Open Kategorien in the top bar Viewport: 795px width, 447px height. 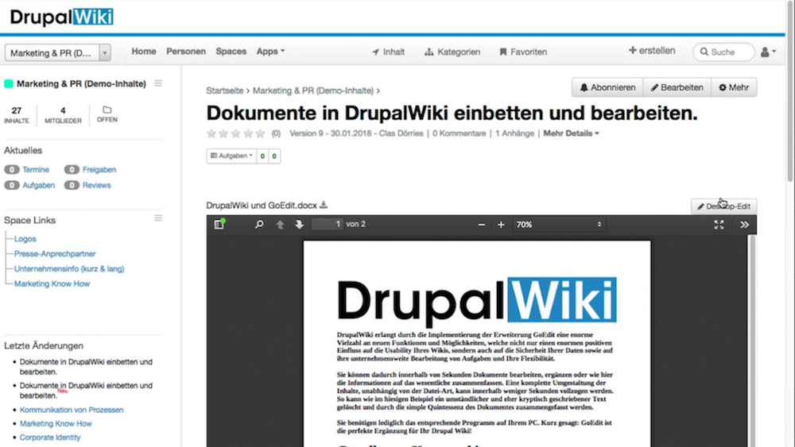coord(452,52)
